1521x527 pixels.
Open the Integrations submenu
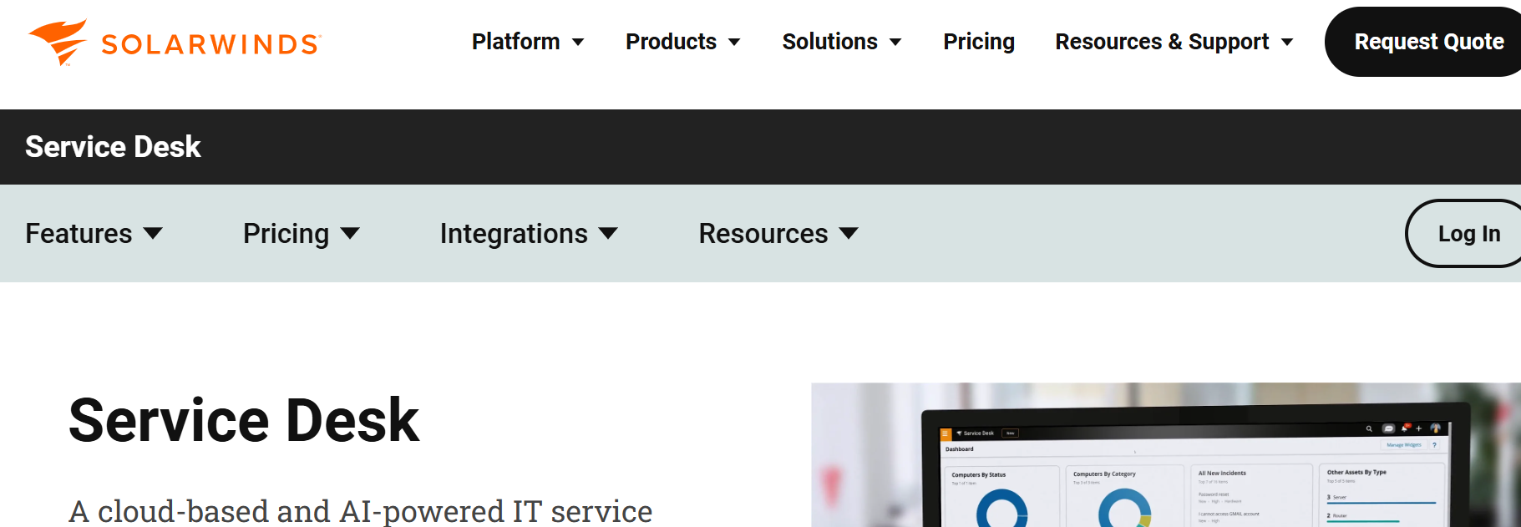tap(514, 234)
